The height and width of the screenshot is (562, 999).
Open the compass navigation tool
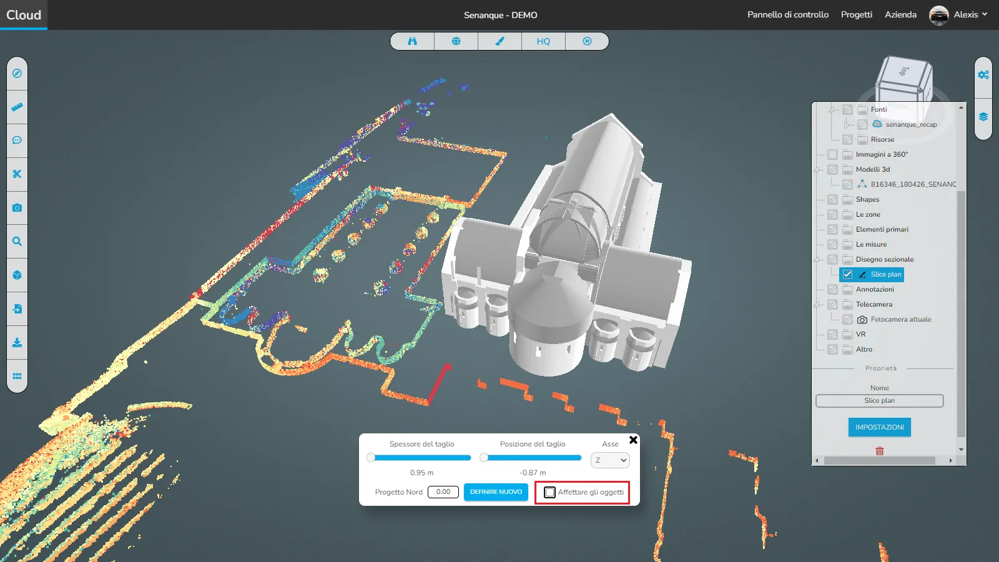coord(17,74)
